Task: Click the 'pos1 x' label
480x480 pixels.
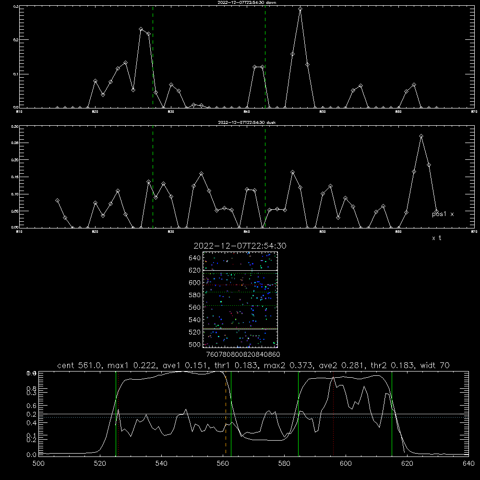Action: point(443,214)
